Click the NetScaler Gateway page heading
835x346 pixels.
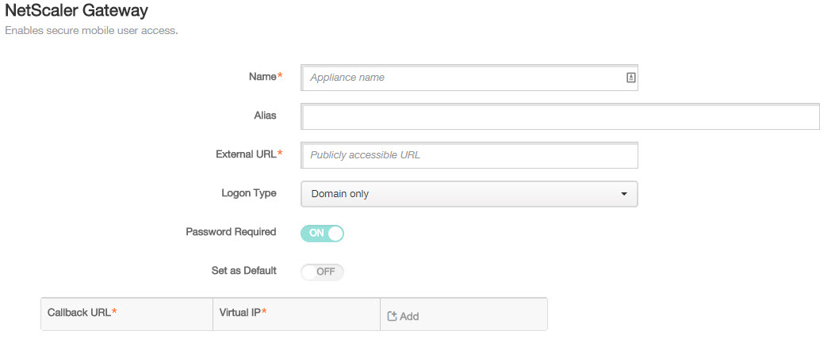click(76, 10)
